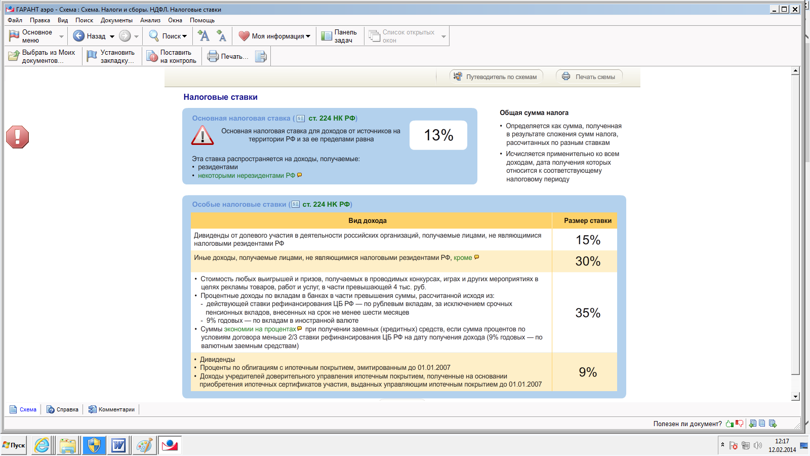Click the red exclamation warning icon at left
The height and width of the screenshot is (456, 810).
pos(17,137)
